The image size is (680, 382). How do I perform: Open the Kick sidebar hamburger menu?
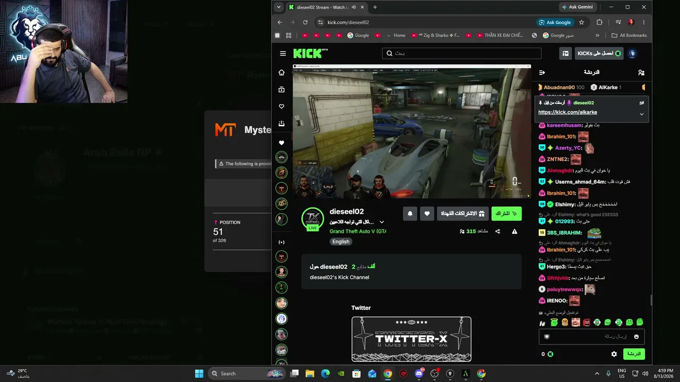click(283, 54)
